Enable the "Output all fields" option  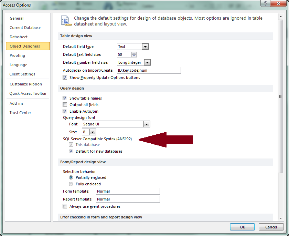coord(65,105)
